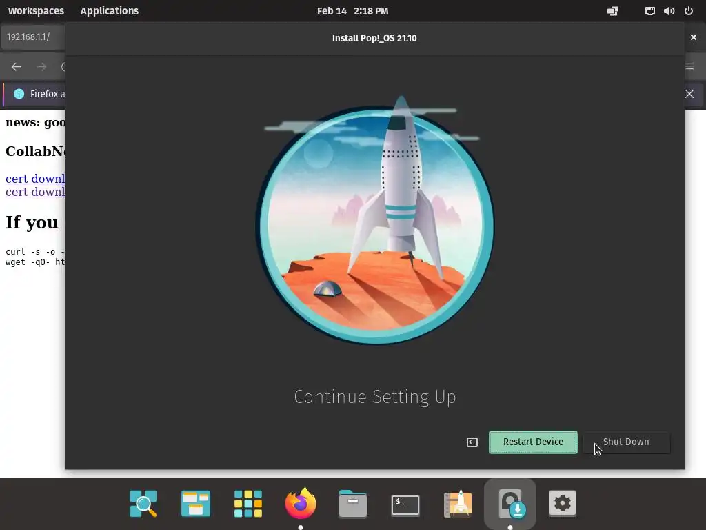This screenshot has width=706, height=530.
Task: Launch the Pop launcher search dock icon
Action: point(143,503)
